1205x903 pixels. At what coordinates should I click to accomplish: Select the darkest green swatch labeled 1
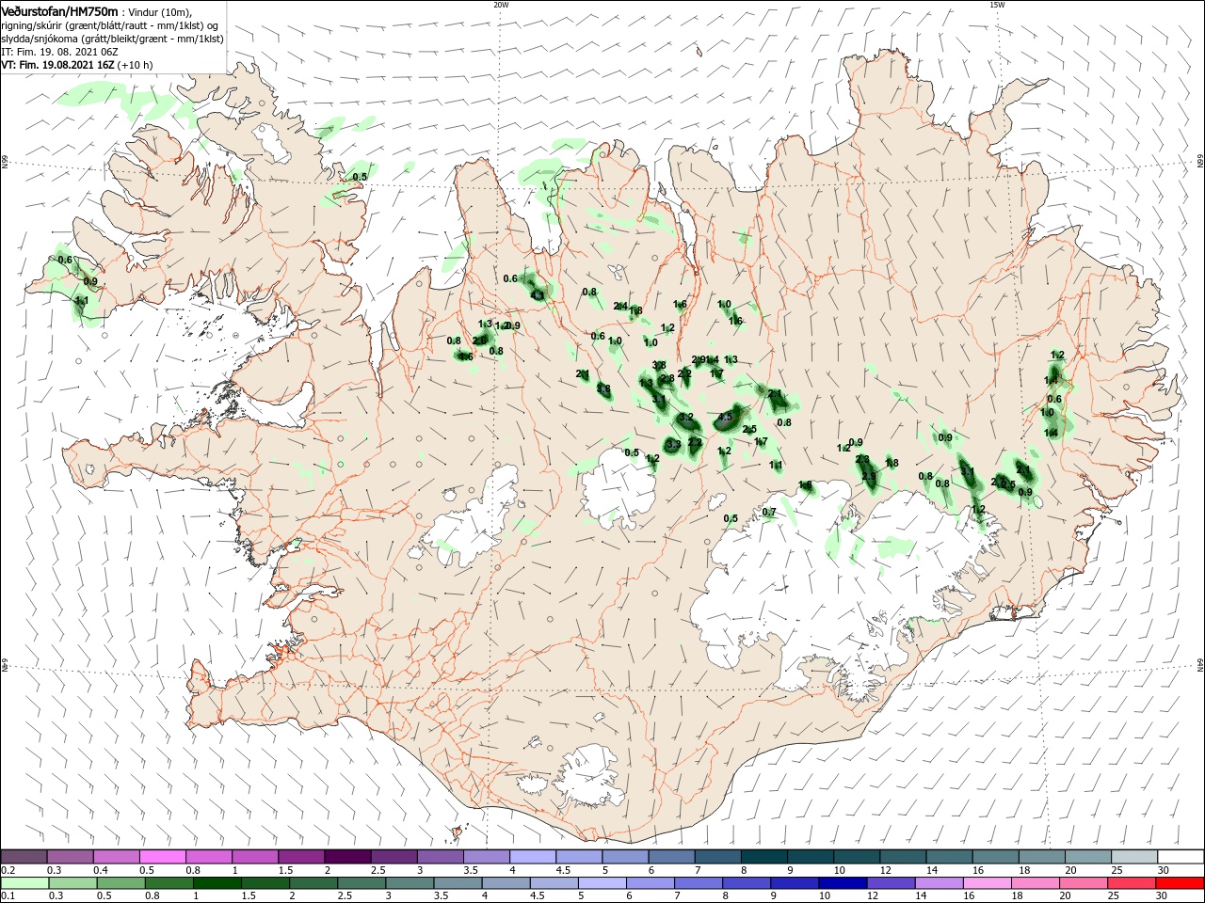coord(217,883)
